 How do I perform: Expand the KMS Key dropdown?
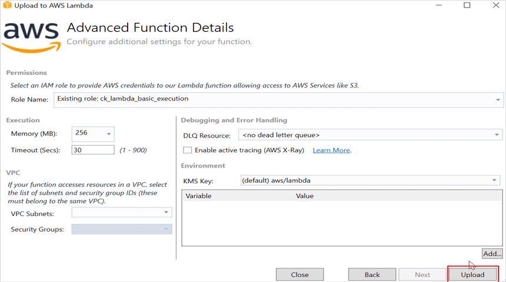point(369,180)
